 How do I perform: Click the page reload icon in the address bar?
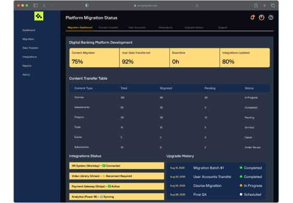point(197,6)
